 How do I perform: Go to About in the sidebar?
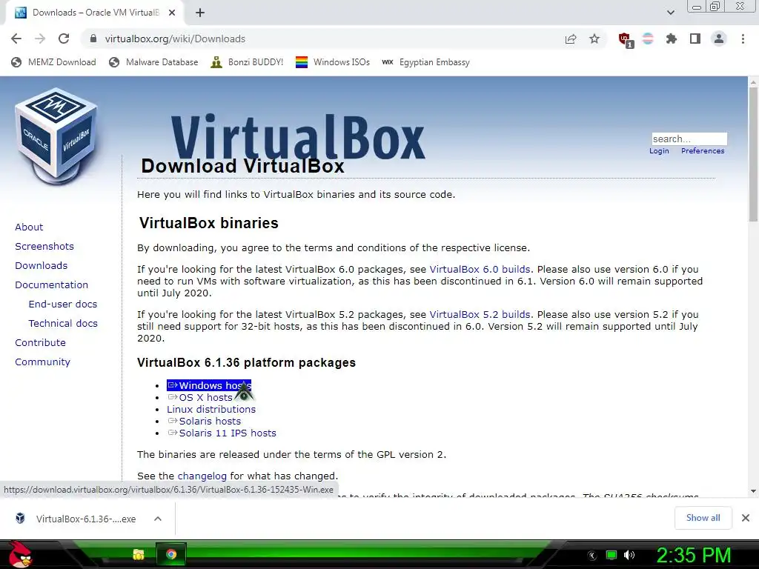tap(29, 227)
